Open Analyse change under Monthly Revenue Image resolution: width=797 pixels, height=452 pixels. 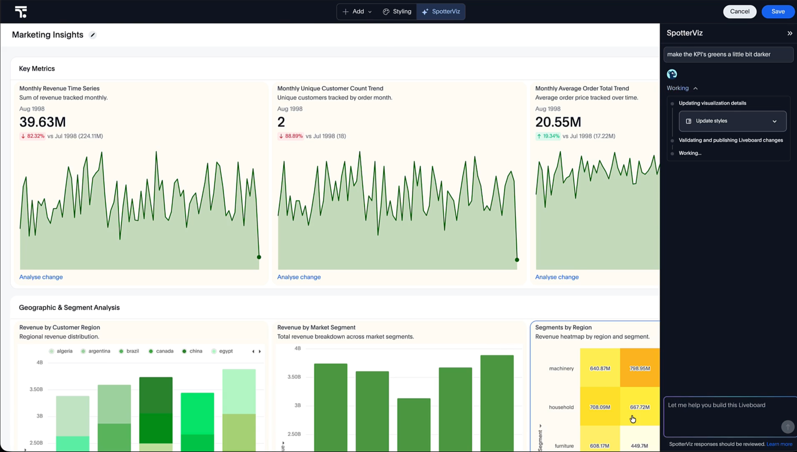(41, 277)
